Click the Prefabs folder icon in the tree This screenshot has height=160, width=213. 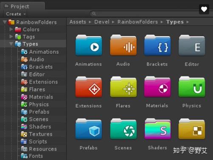click(x=24, y=112)
